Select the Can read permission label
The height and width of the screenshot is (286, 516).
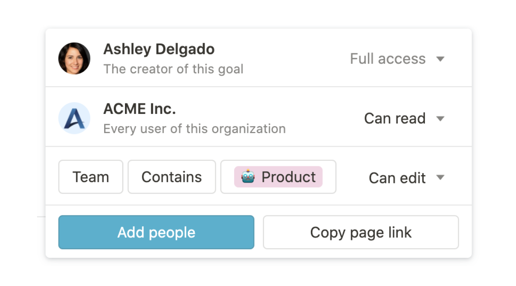[x=395, y=118]
